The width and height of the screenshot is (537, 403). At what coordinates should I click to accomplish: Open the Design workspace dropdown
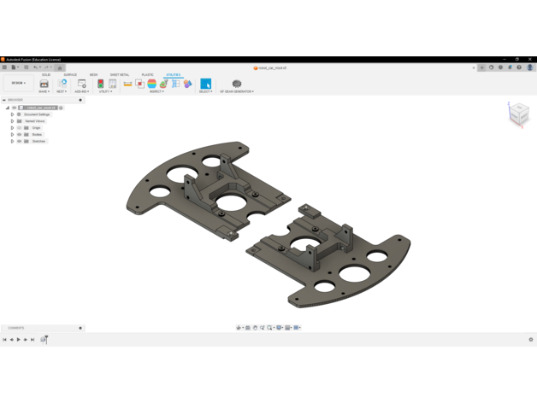17,84
